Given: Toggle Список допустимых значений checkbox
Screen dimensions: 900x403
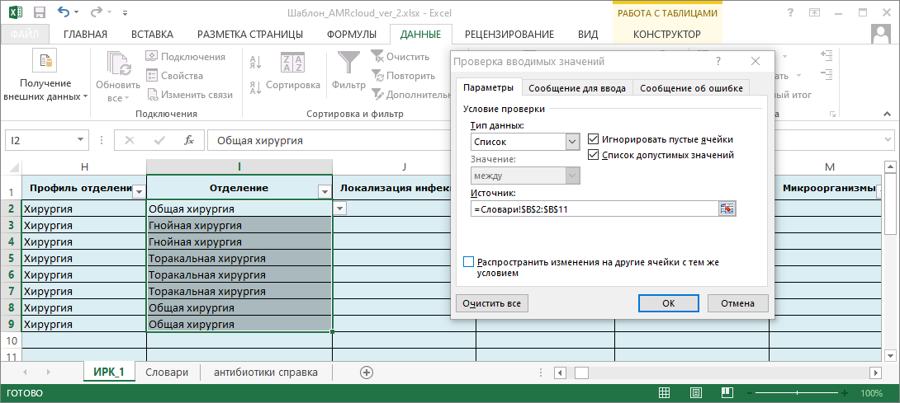Looking at the screenshot, I should point(594,155).
